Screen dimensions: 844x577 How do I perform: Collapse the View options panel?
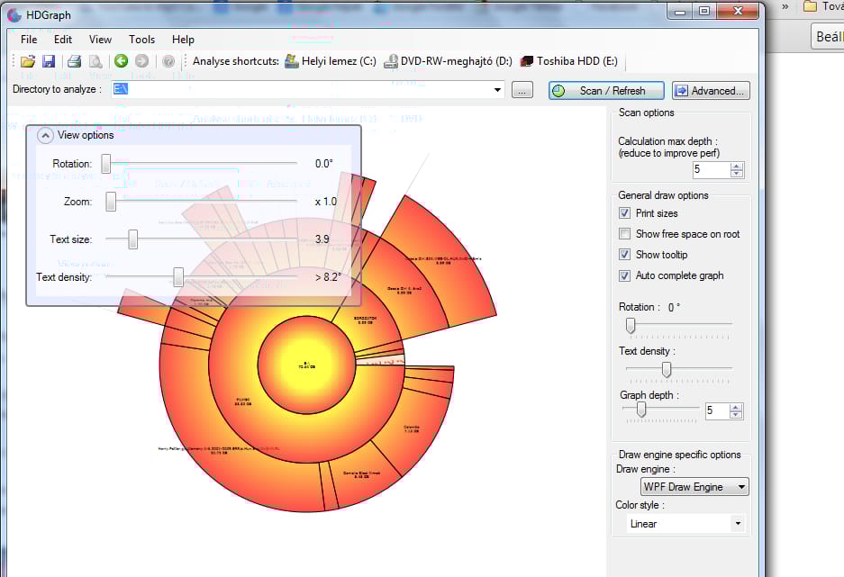[x=45, y=136]
